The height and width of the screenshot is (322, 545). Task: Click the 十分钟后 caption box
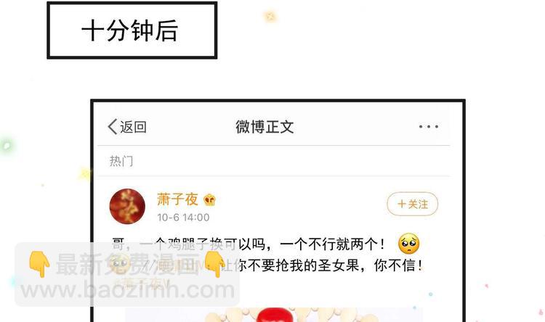pos(132,30)
